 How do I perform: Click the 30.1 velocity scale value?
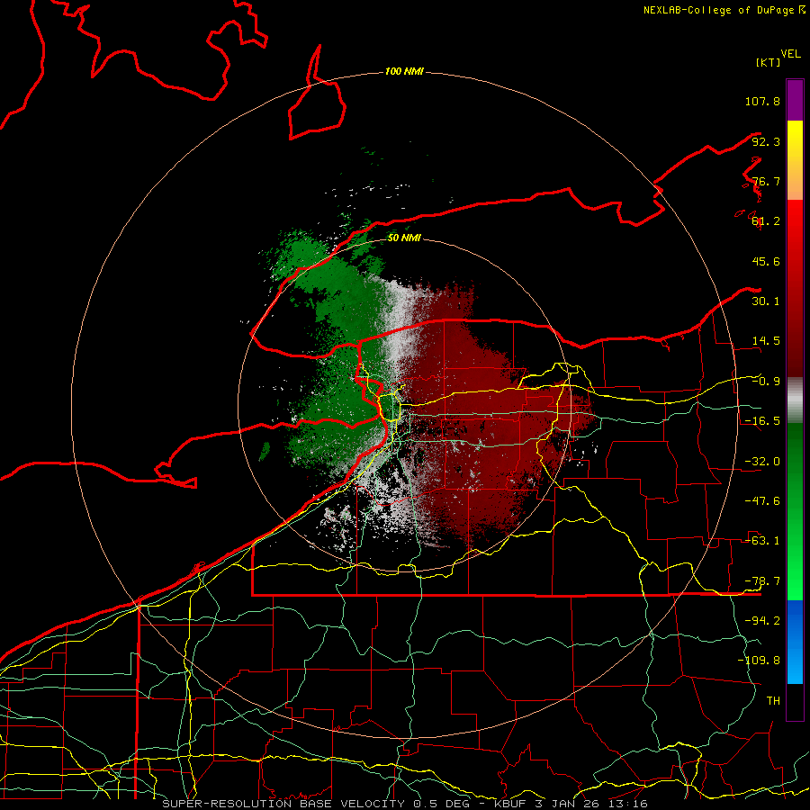[x=766, y=301]
